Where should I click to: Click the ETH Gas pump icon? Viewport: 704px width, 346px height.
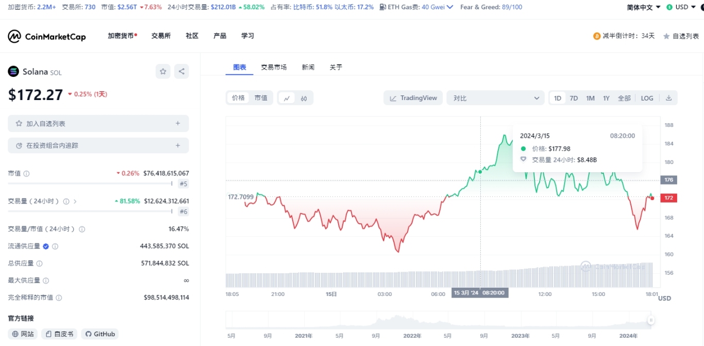click(x=382, y=7)
